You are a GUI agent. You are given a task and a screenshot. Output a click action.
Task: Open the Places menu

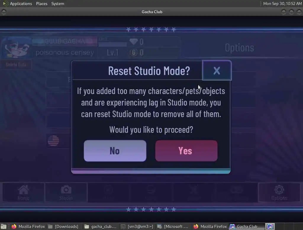[42, 4]
